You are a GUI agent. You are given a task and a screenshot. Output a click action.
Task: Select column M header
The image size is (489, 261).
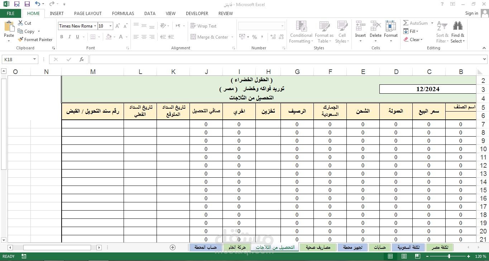point(93,72)
